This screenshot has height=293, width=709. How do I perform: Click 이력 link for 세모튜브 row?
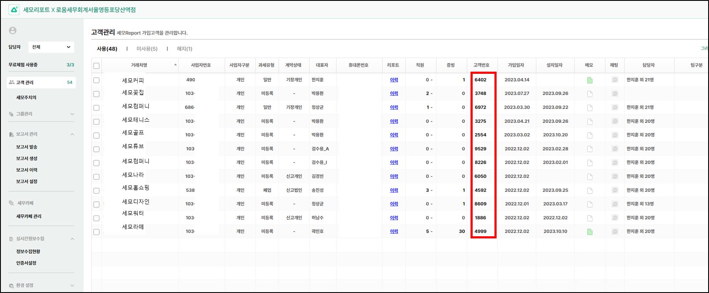click(394, 149)
